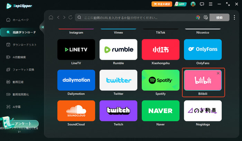This screenshot has width=242, height=141.
Task: Open the Spotify site tile
Action: (x=160, y=80)
